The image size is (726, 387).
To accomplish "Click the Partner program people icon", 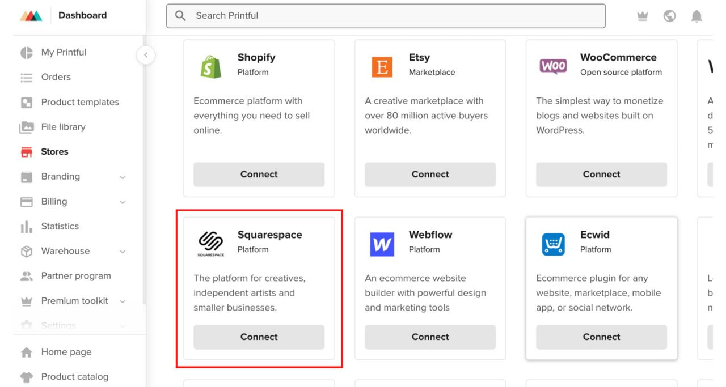I will (27, 277).
